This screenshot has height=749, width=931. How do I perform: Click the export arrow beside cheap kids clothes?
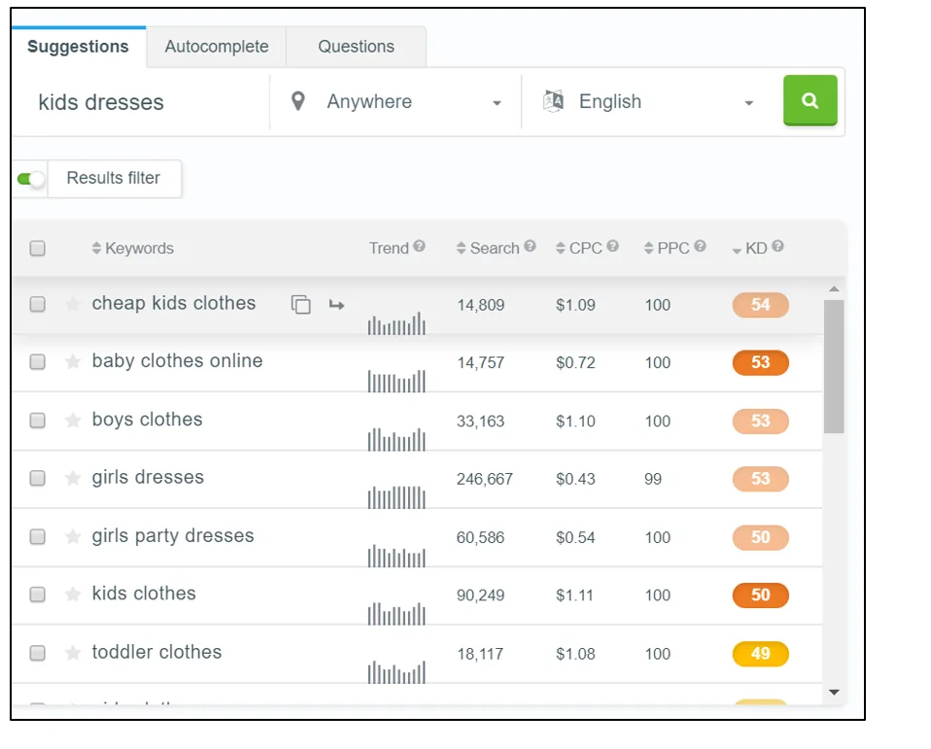pyautogui.click(x=335, y=303)
